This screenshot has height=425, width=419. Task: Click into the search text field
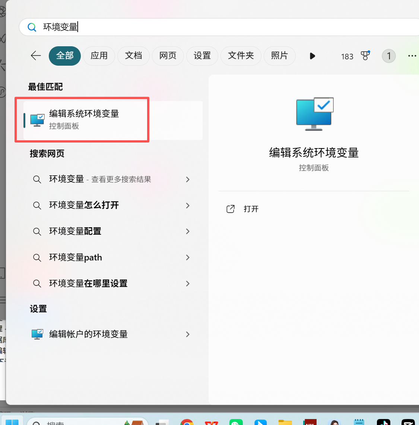[x=223, y=27]
